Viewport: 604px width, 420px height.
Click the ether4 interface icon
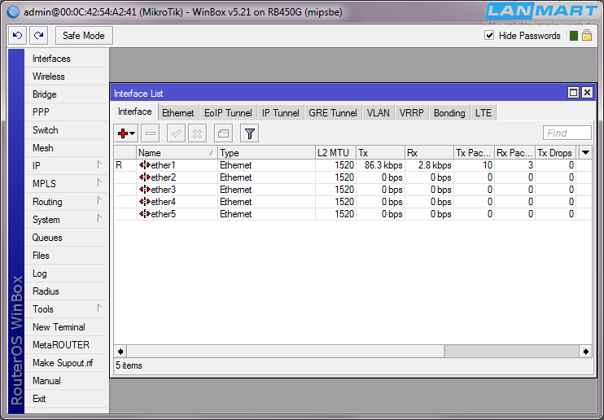tap(144, 202)
